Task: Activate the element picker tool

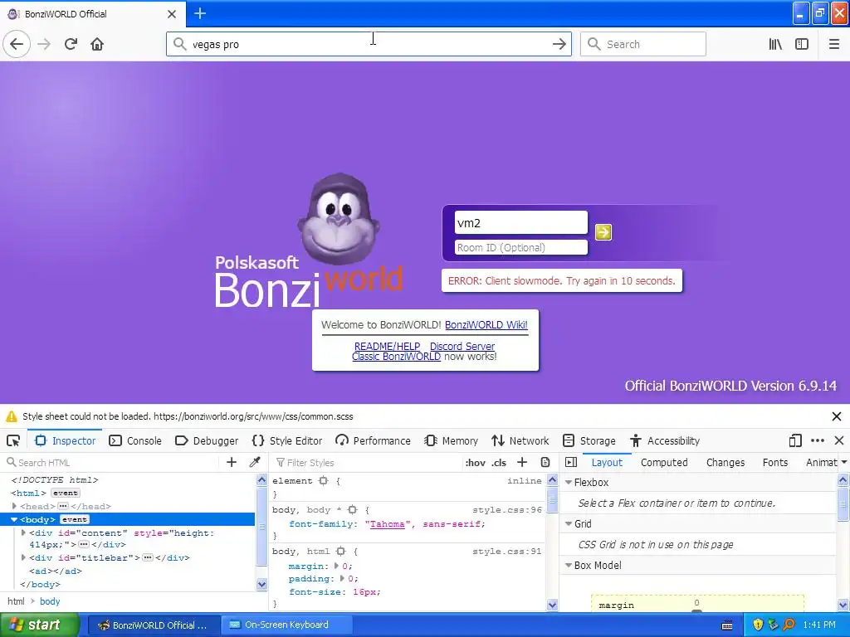Action: coord(13,440)
